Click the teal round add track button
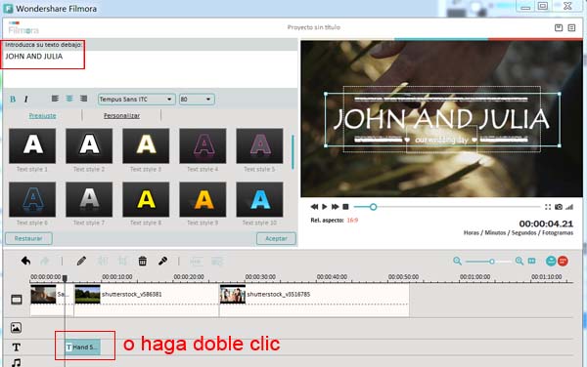587x367 pixels. click(x=551, y=261)
